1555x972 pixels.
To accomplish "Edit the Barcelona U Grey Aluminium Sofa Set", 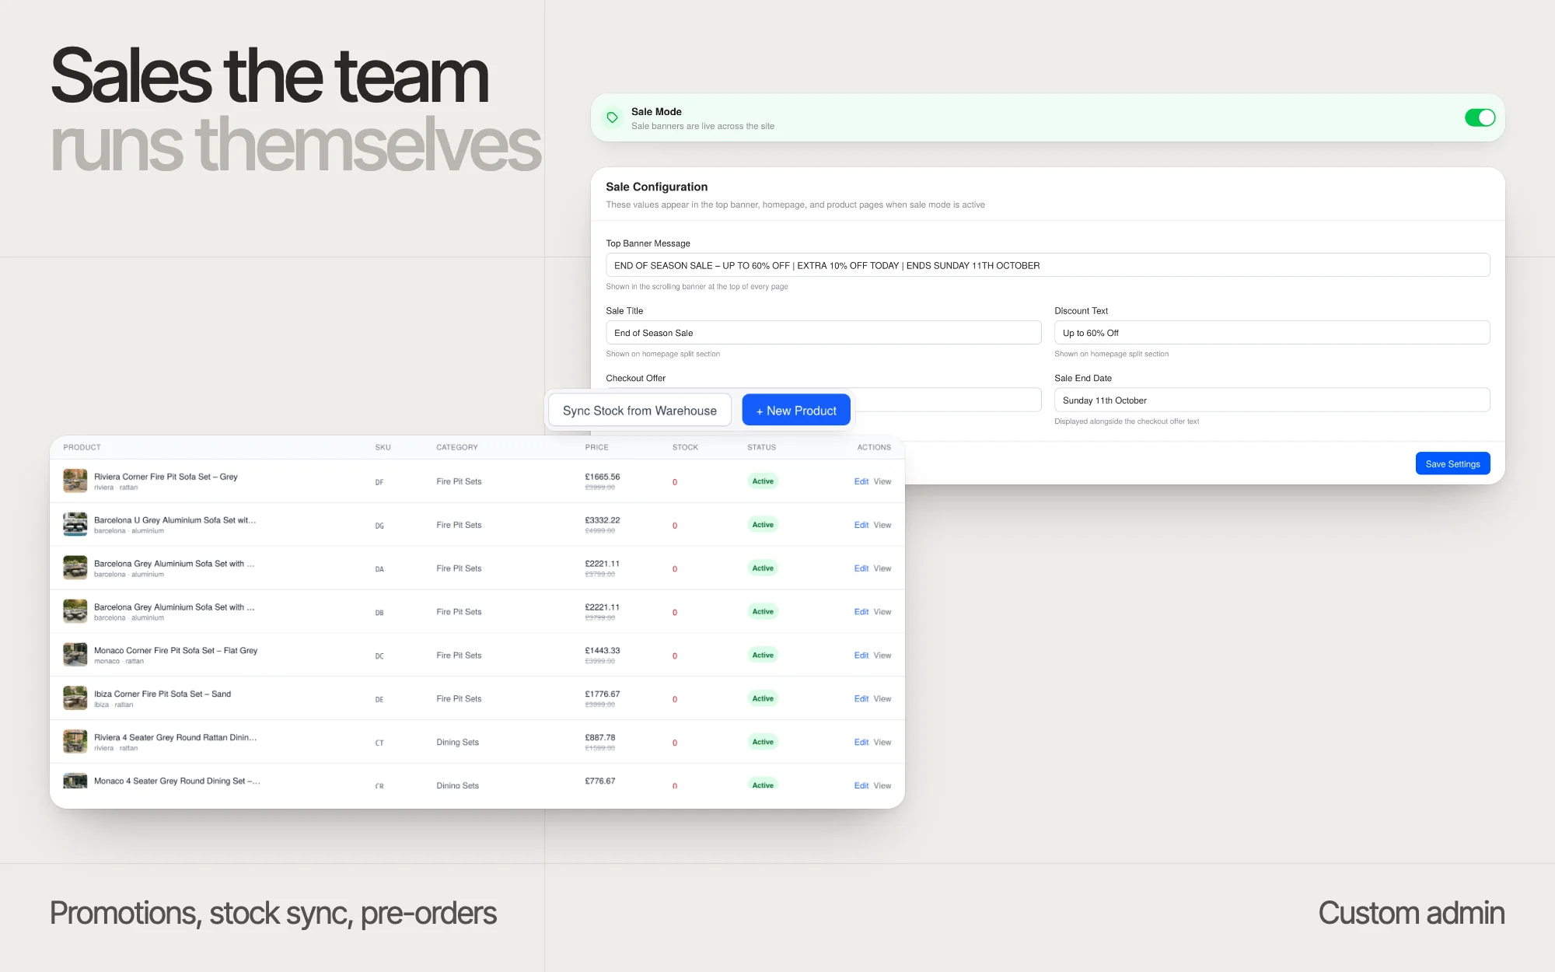I will click(x=861, y=525).
